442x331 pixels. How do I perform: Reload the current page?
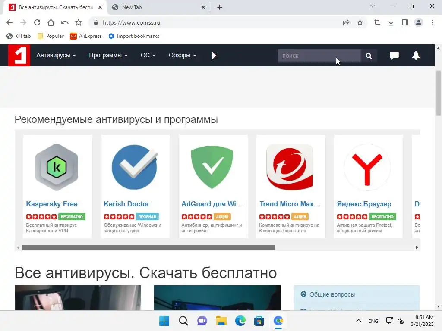click(x=37, y=22)
